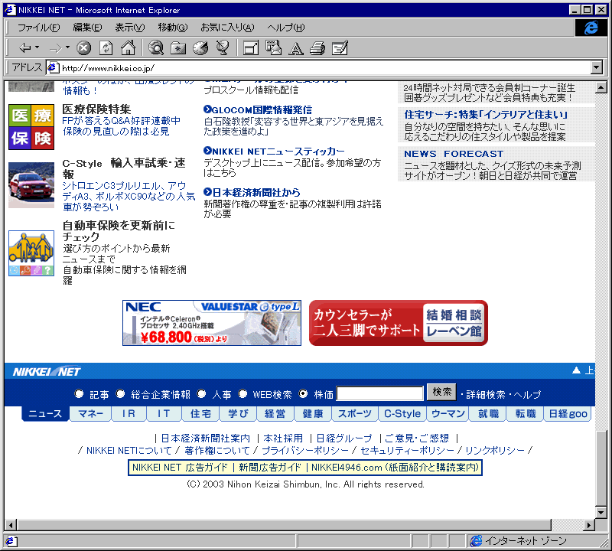Click the vertical scrollbar down arrow
Image resolution: width=612 pixels, height=551 pixels.
(x=601, y=512)
